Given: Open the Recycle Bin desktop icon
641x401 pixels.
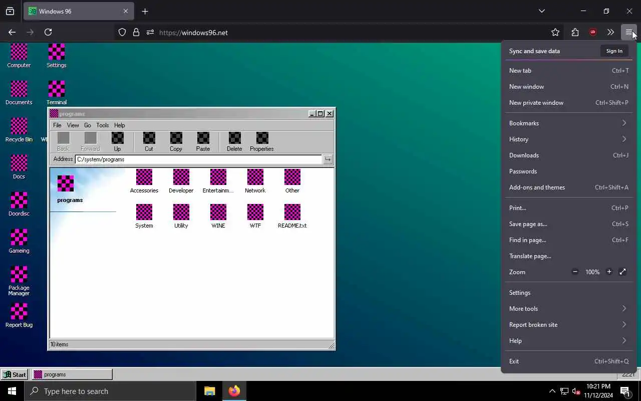Looking at the screenshot, I should click(x=19, y=130).
